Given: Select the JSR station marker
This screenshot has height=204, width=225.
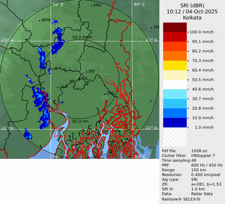Looking at the screenshot, I should coord(151,28).
